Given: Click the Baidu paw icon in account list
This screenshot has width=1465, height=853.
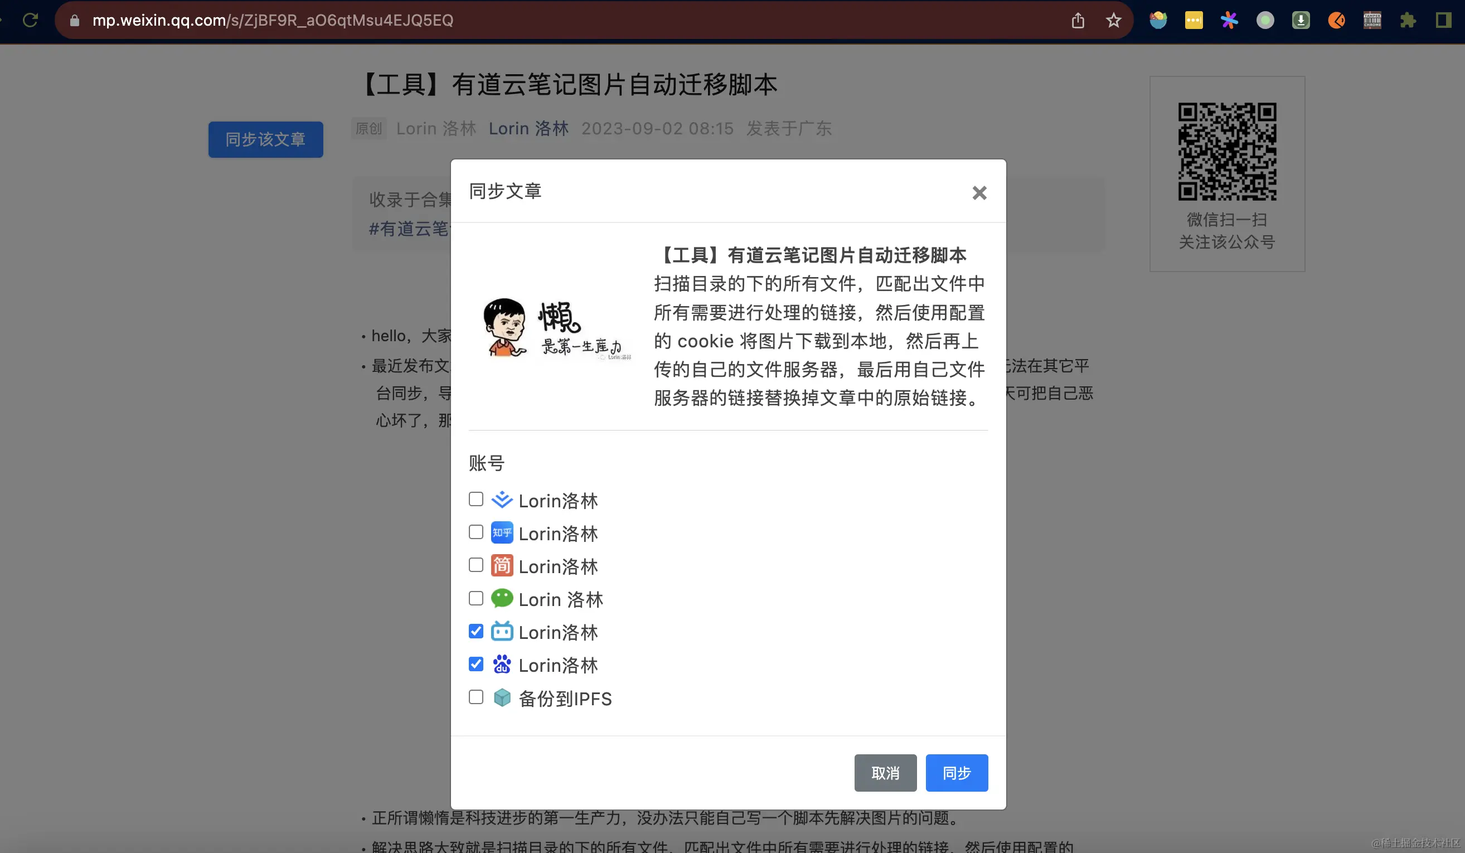Looking at the screenshot, I should tap(501, 665).
